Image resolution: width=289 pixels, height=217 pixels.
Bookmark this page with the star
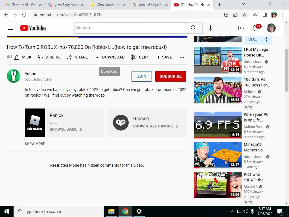244,15
